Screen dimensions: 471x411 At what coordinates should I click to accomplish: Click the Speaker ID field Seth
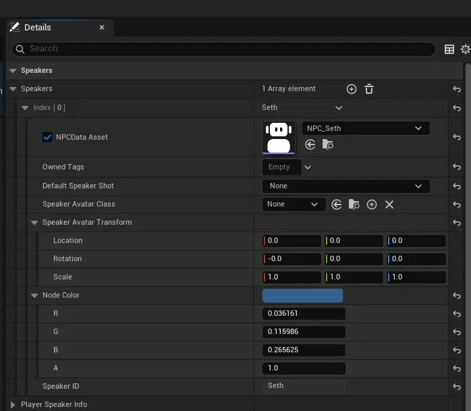[x=304, y=386]
